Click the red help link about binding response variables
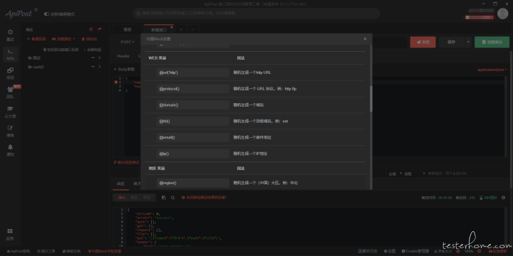This screenshot has width=513, height=256. click(x=204, y=198)
